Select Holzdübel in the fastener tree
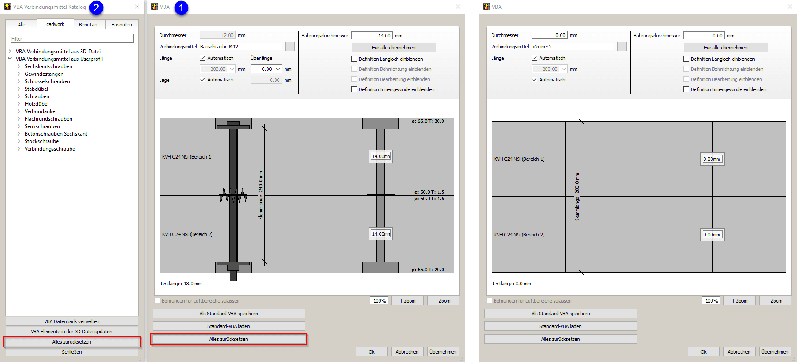 point(37,104)
